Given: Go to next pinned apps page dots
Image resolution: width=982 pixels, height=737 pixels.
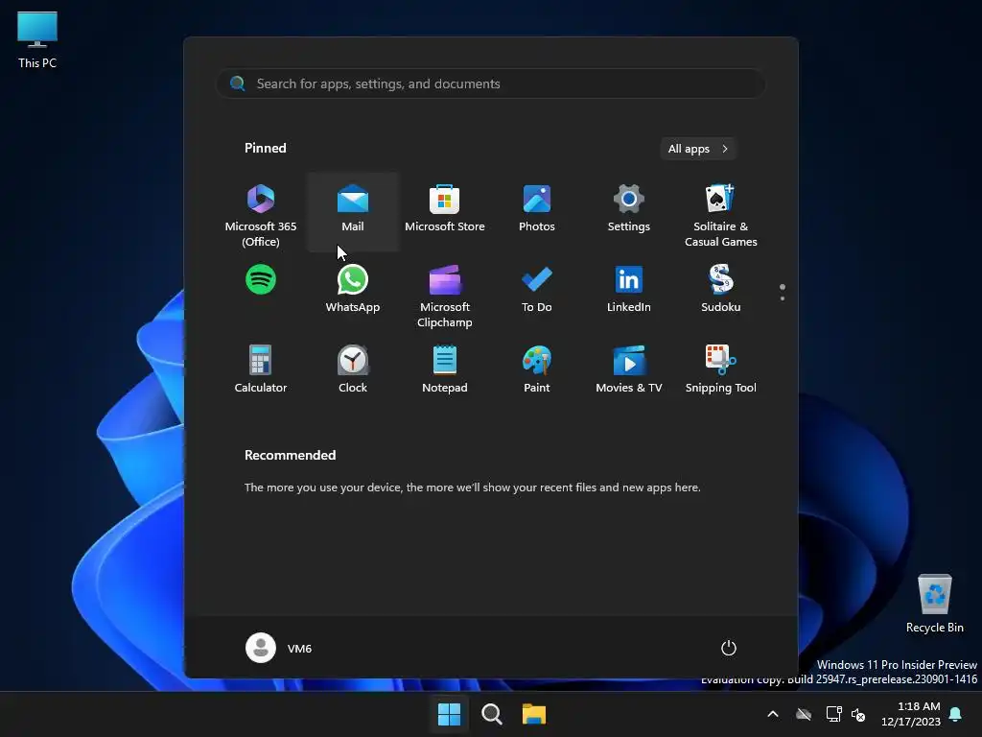Looking at the screenshot, I should pos(783,293).
